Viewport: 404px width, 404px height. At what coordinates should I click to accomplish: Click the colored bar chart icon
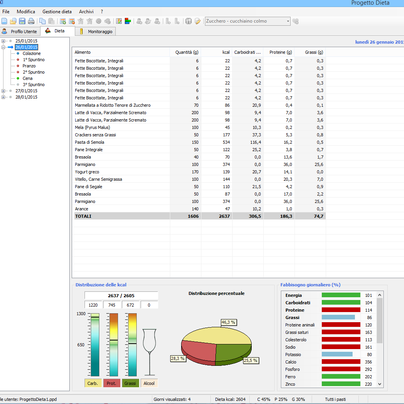click(x=128, y=21)
